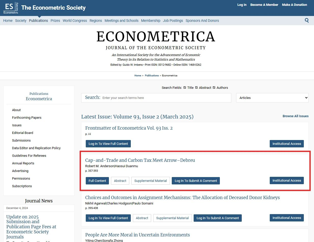This screenshot has width=314, height=242.
Task: Show Abstract for Cap-and-Trade article
Action: point(120,181)
